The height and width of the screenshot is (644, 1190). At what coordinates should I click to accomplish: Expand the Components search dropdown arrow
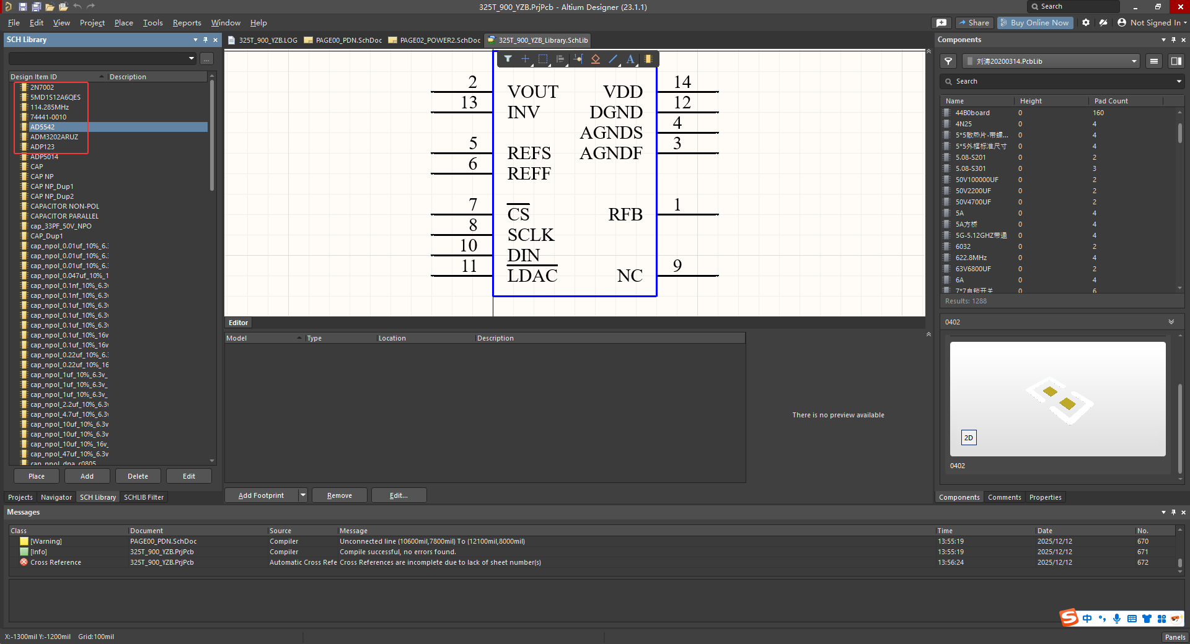click(x=1178, y=81)
